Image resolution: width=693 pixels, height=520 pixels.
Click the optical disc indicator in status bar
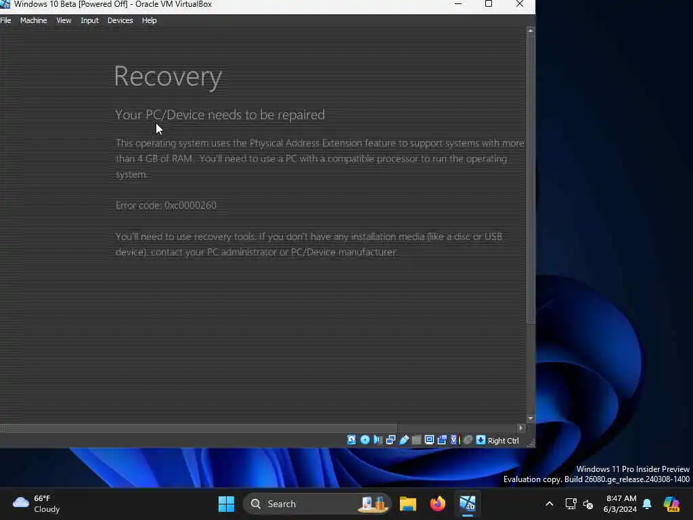(365, 439)
